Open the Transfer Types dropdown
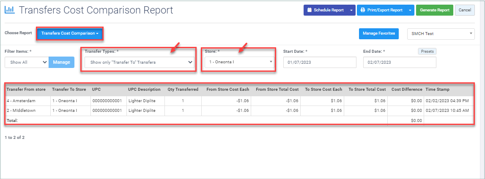Image resolution: width=485 pixels, height=179 pixels. tap(139, 62)
